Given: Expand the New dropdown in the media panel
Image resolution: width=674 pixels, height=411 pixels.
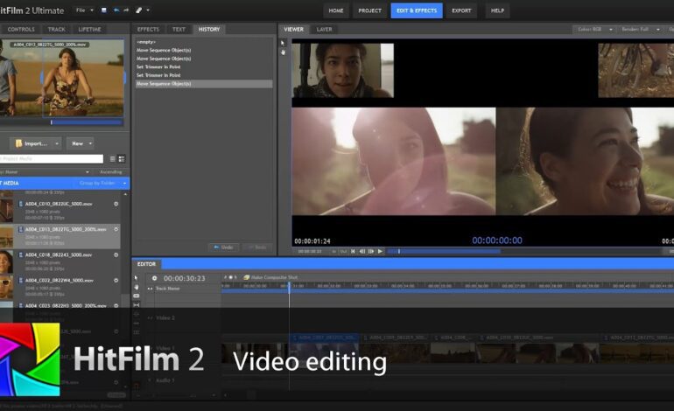Looking at the screenshot, I should [88, 143].
